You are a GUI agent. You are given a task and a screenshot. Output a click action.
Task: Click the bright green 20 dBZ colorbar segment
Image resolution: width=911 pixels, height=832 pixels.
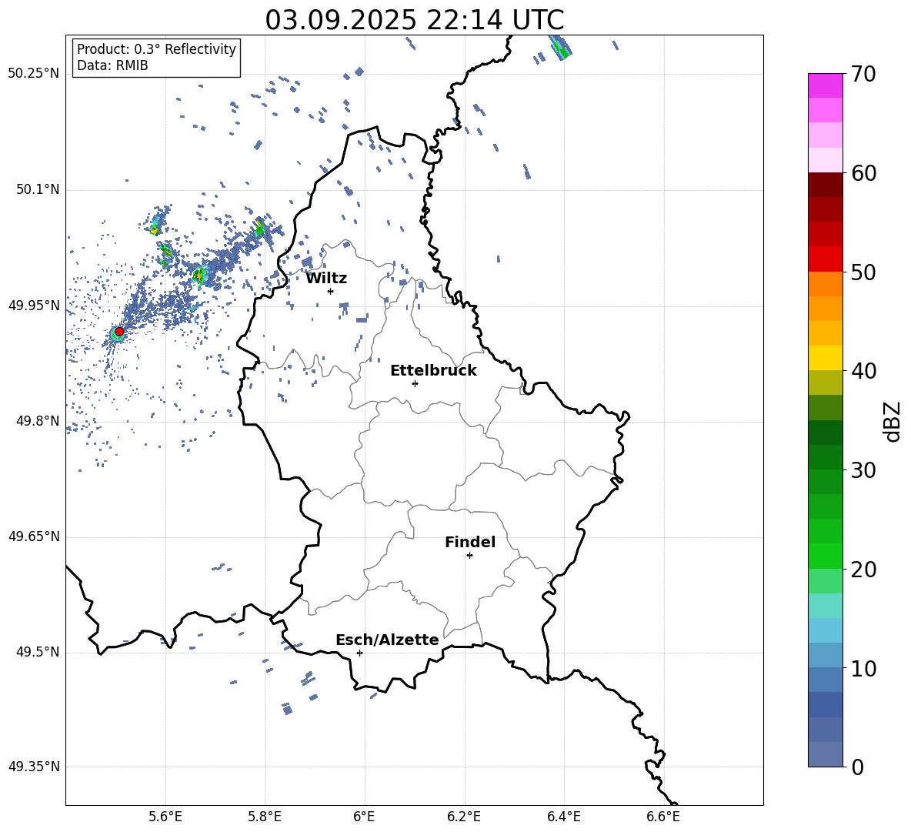pyautogui.click(x=825, y=556)
